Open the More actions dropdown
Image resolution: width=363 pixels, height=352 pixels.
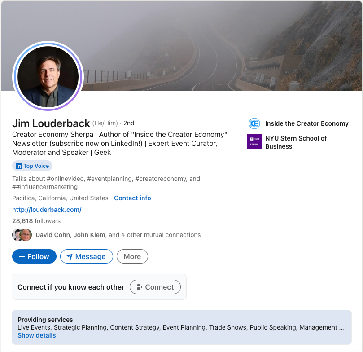click(132, 256)
